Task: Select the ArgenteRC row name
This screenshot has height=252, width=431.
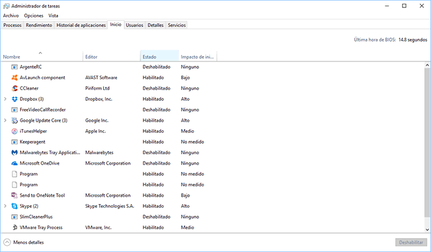Action: [31, 67]
